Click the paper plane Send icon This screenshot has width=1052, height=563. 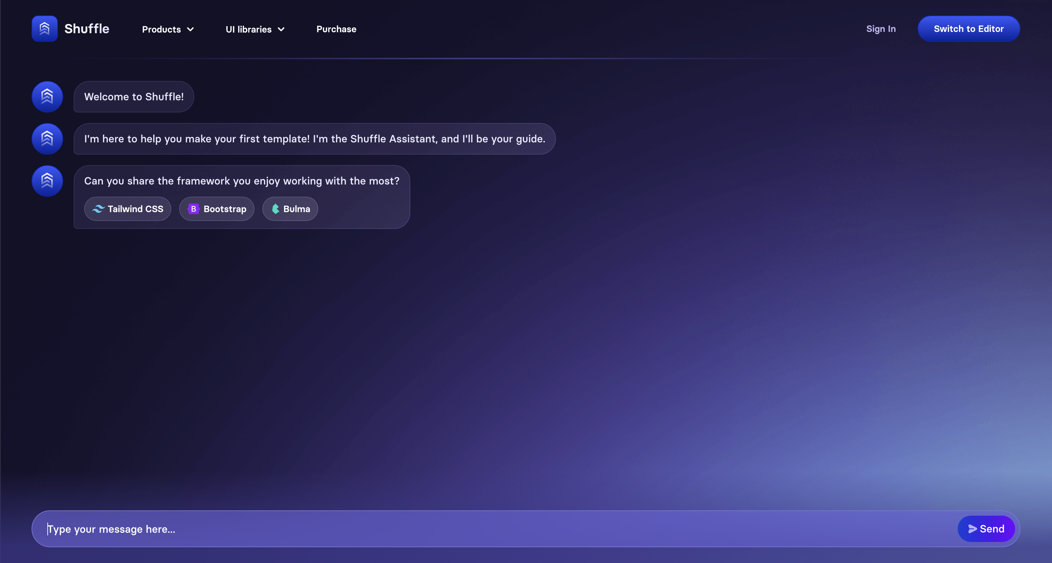pos(972,529)
